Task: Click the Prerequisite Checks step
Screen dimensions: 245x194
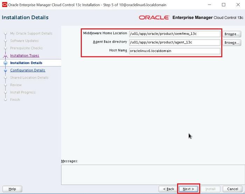Action: coord(26,48)
